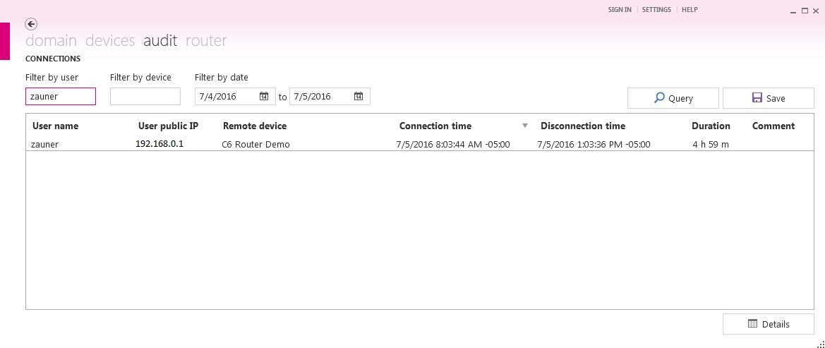Image resolution: width=825 pixels, height=348 pixels.
Task: Sort by Duration column header
Action: 711,126
